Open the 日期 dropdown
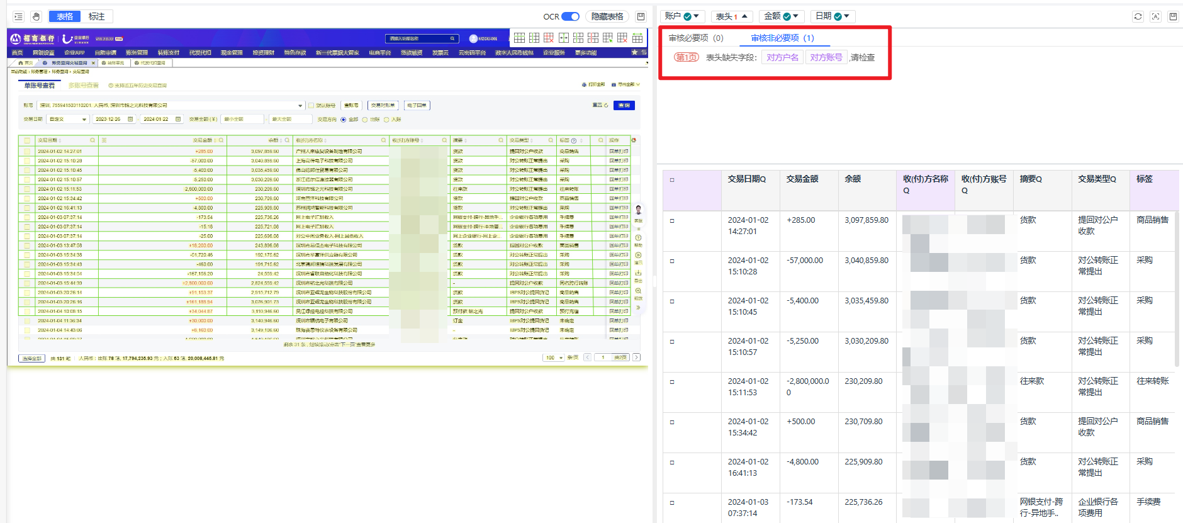The width and height of the screenshot is (1183, 523). click(832, 16)
